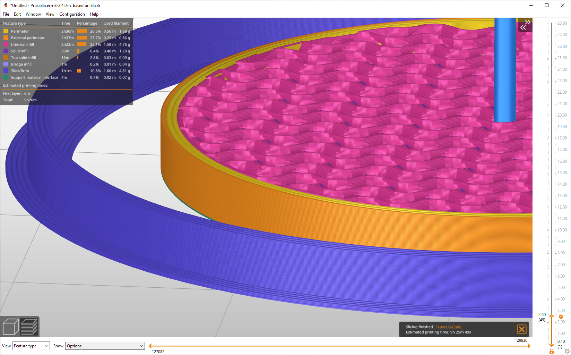Click the Support material interface legend label
Image resolution: width=571 pixels, height=355 pixels.
click(35, 77)
